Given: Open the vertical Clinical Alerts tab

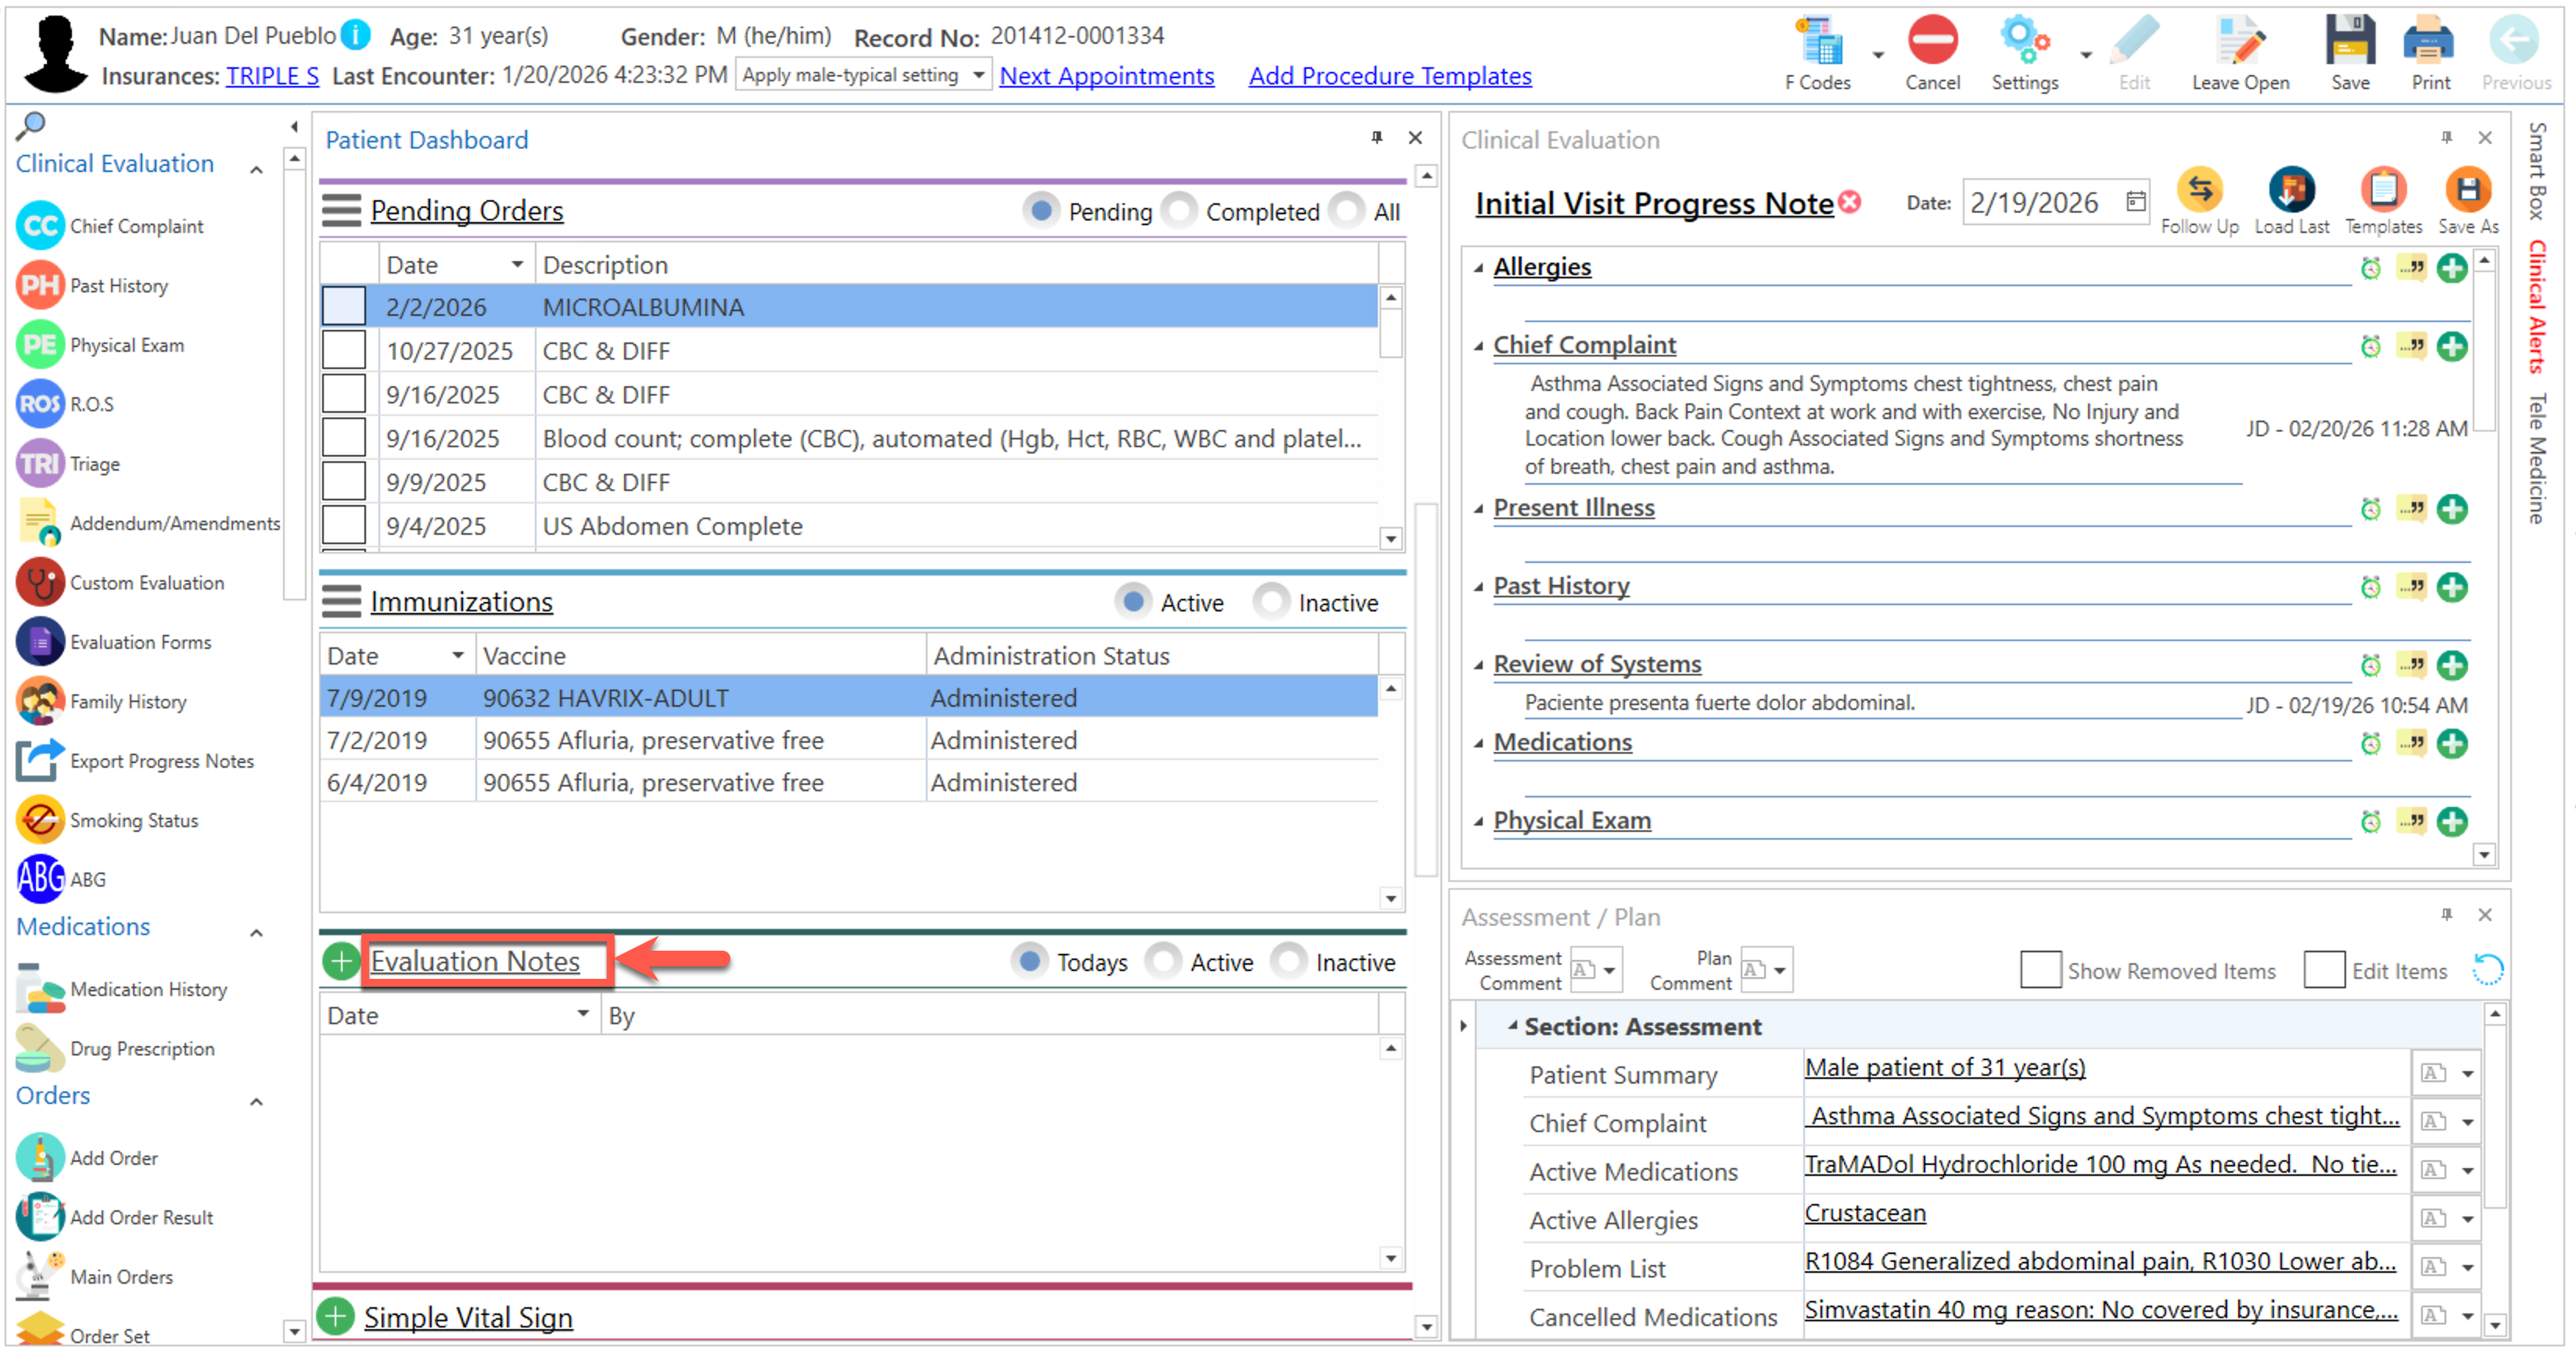Looking at the screenshot, I should [x=2537, y=307].
